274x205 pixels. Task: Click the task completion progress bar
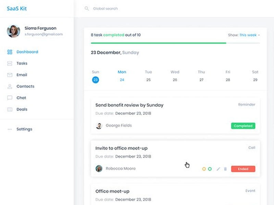tap(175, 43)
